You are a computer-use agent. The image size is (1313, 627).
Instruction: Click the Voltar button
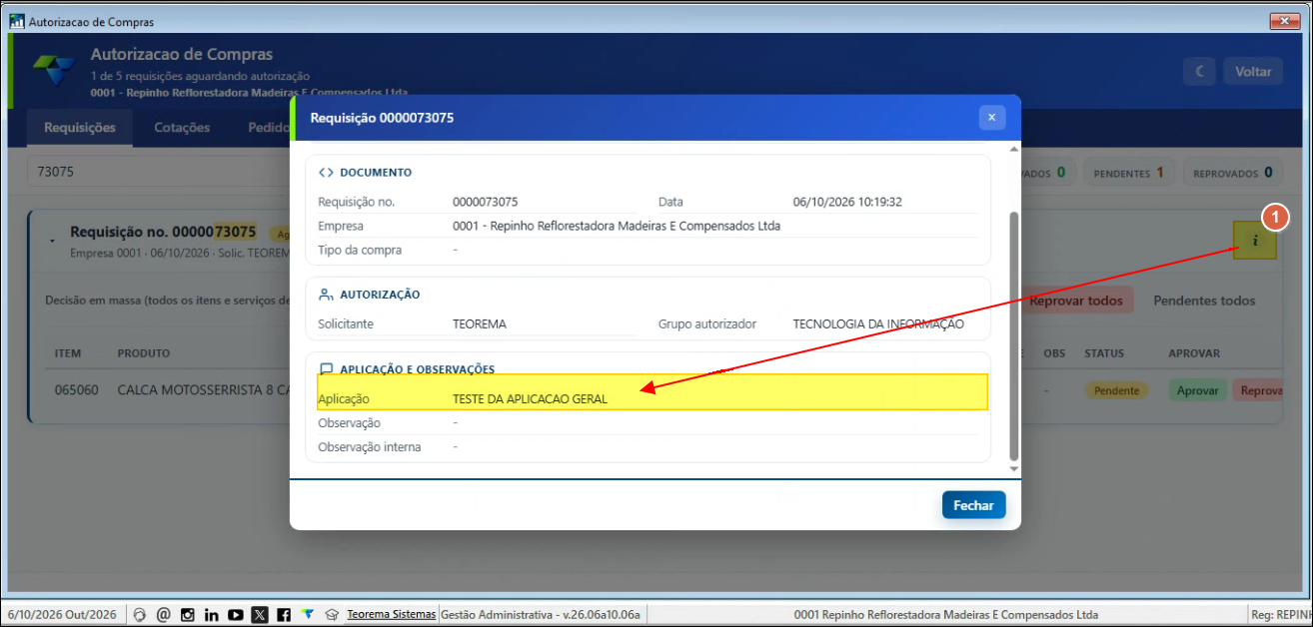coord(1253,72)
